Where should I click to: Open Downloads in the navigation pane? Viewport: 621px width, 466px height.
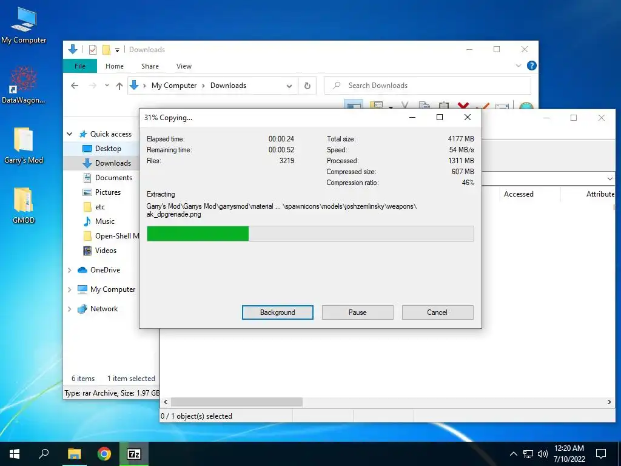pyautogui.click(x=107, y=163)
